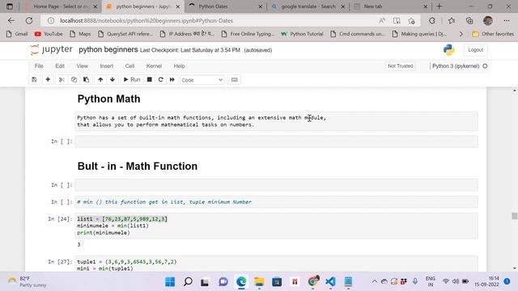Click the empty cell under Built-in Math Function

click(276, 185)
